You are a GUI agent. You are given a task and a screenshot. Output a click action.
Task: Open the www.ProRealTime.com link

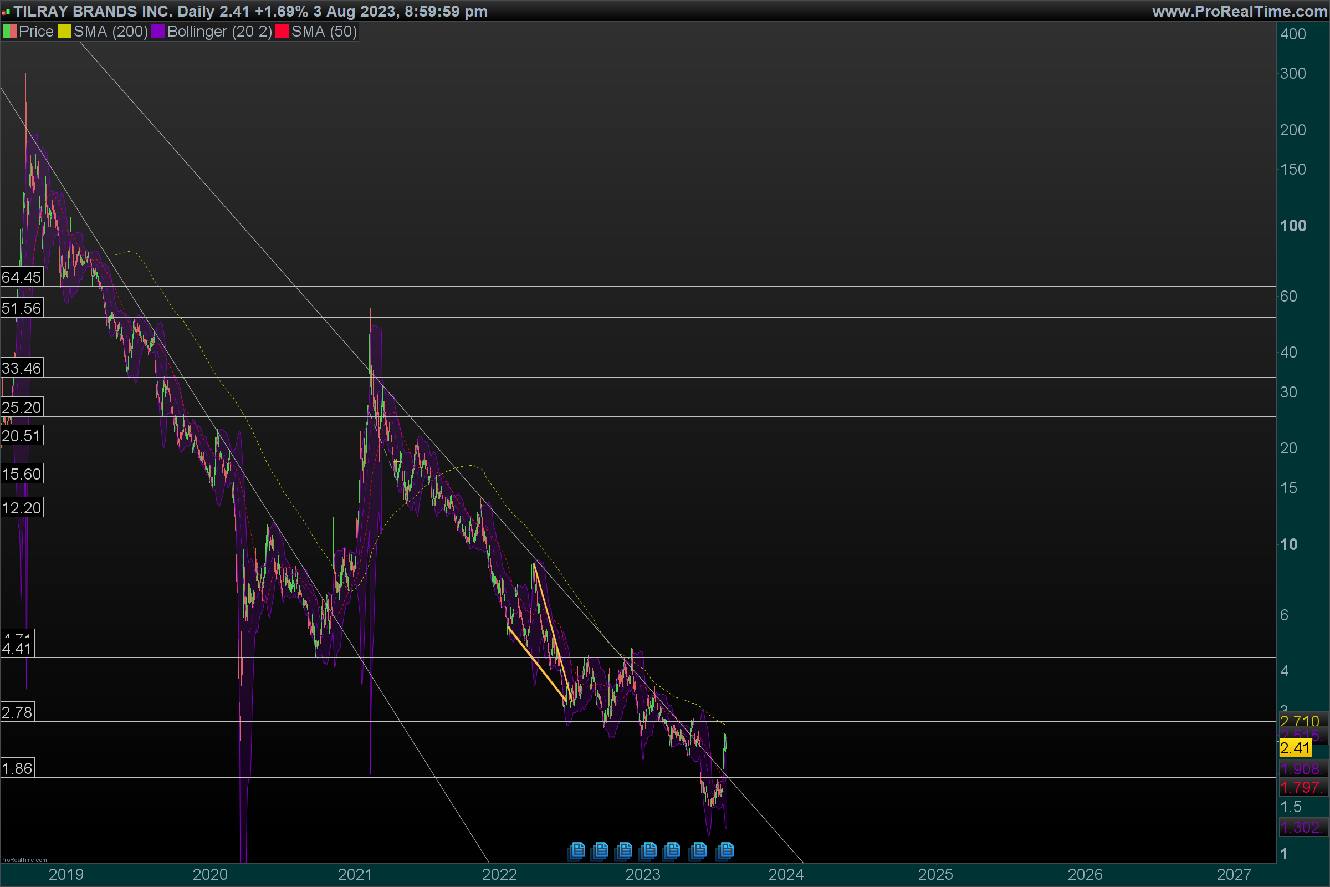pyautogui.click(x=1240, y=11)
